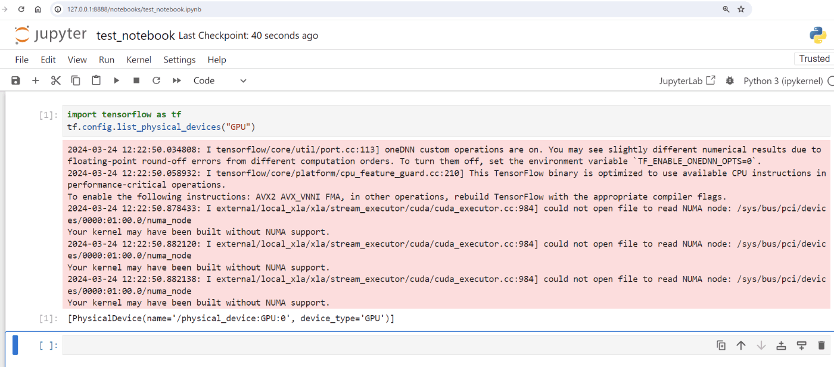This screenshot has height=367, width=834.
Task: Insert a cell below the active cell
Action: 801,345
